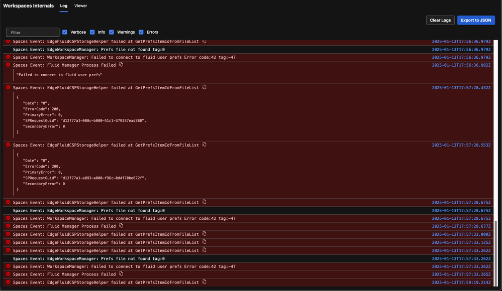Toggle the Info log level checkbox
Viewport: 502px width, 291px height.
click(x=92, y=32)
